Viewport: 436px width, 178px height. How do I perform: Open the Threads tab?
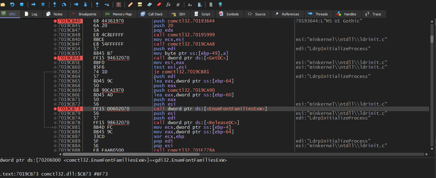point(319,14)
